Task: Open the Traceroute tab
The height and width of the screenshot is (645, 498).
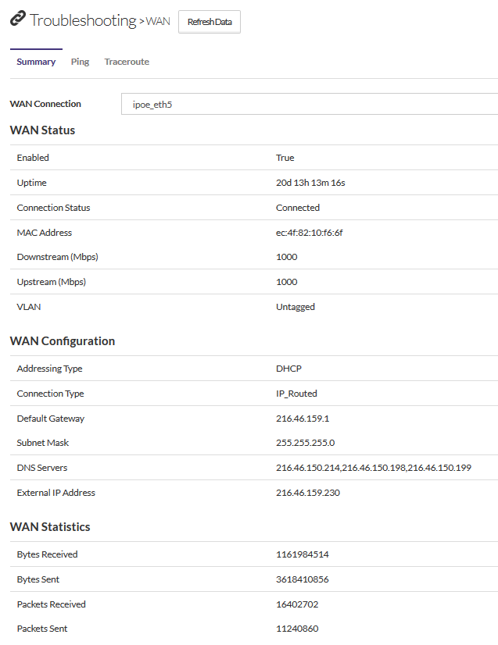Action: coord(127,62)
